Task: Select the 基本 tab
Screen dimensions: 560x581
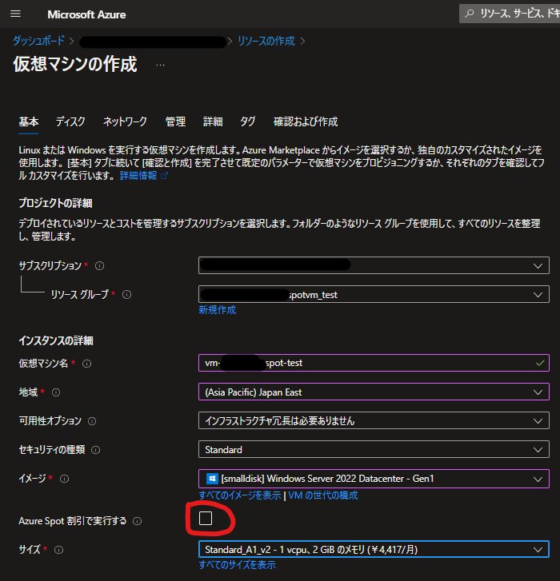Action: (29, 121)
